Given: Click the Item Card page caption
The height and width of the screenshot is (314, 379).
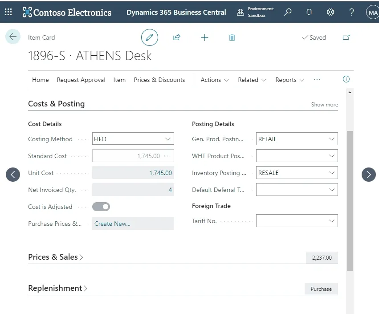Looking at the screenshot, I should point(41,37).
